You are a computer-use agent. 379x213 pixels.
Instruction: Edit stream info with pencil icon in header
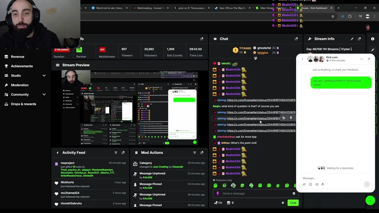point(352,39)
